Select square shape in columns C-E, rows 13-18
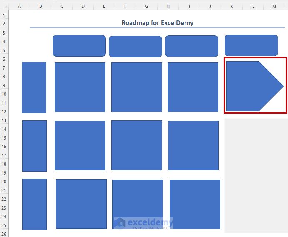288x237 pixels. 80,146
